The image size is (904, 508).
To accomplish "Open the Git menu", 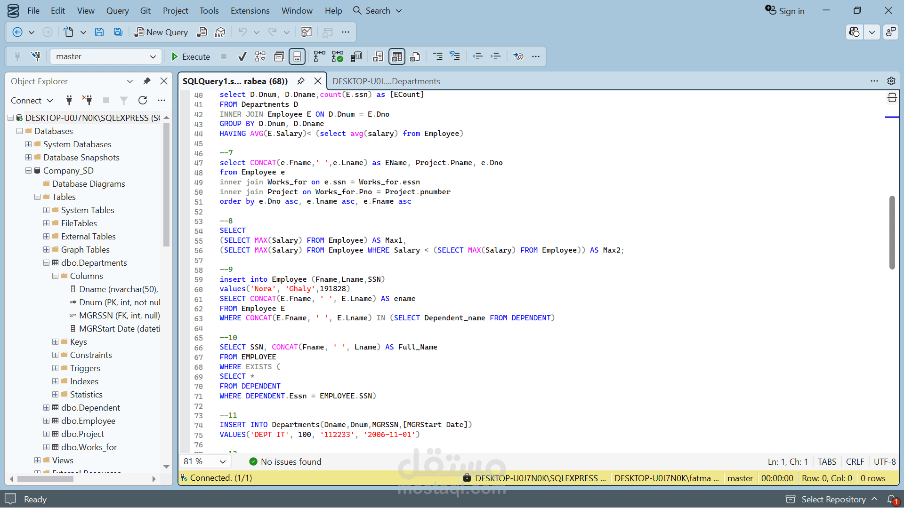I will pyautogui.click(x=145, y=10).
